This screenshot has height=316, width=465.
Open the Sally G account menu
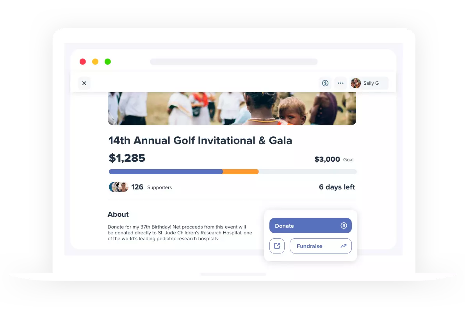[x=369, y=83]
